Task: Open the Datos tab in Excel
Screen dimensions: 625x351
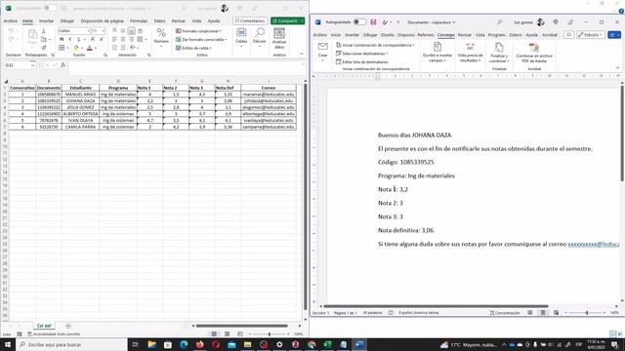Action: [x=159, y=20]
